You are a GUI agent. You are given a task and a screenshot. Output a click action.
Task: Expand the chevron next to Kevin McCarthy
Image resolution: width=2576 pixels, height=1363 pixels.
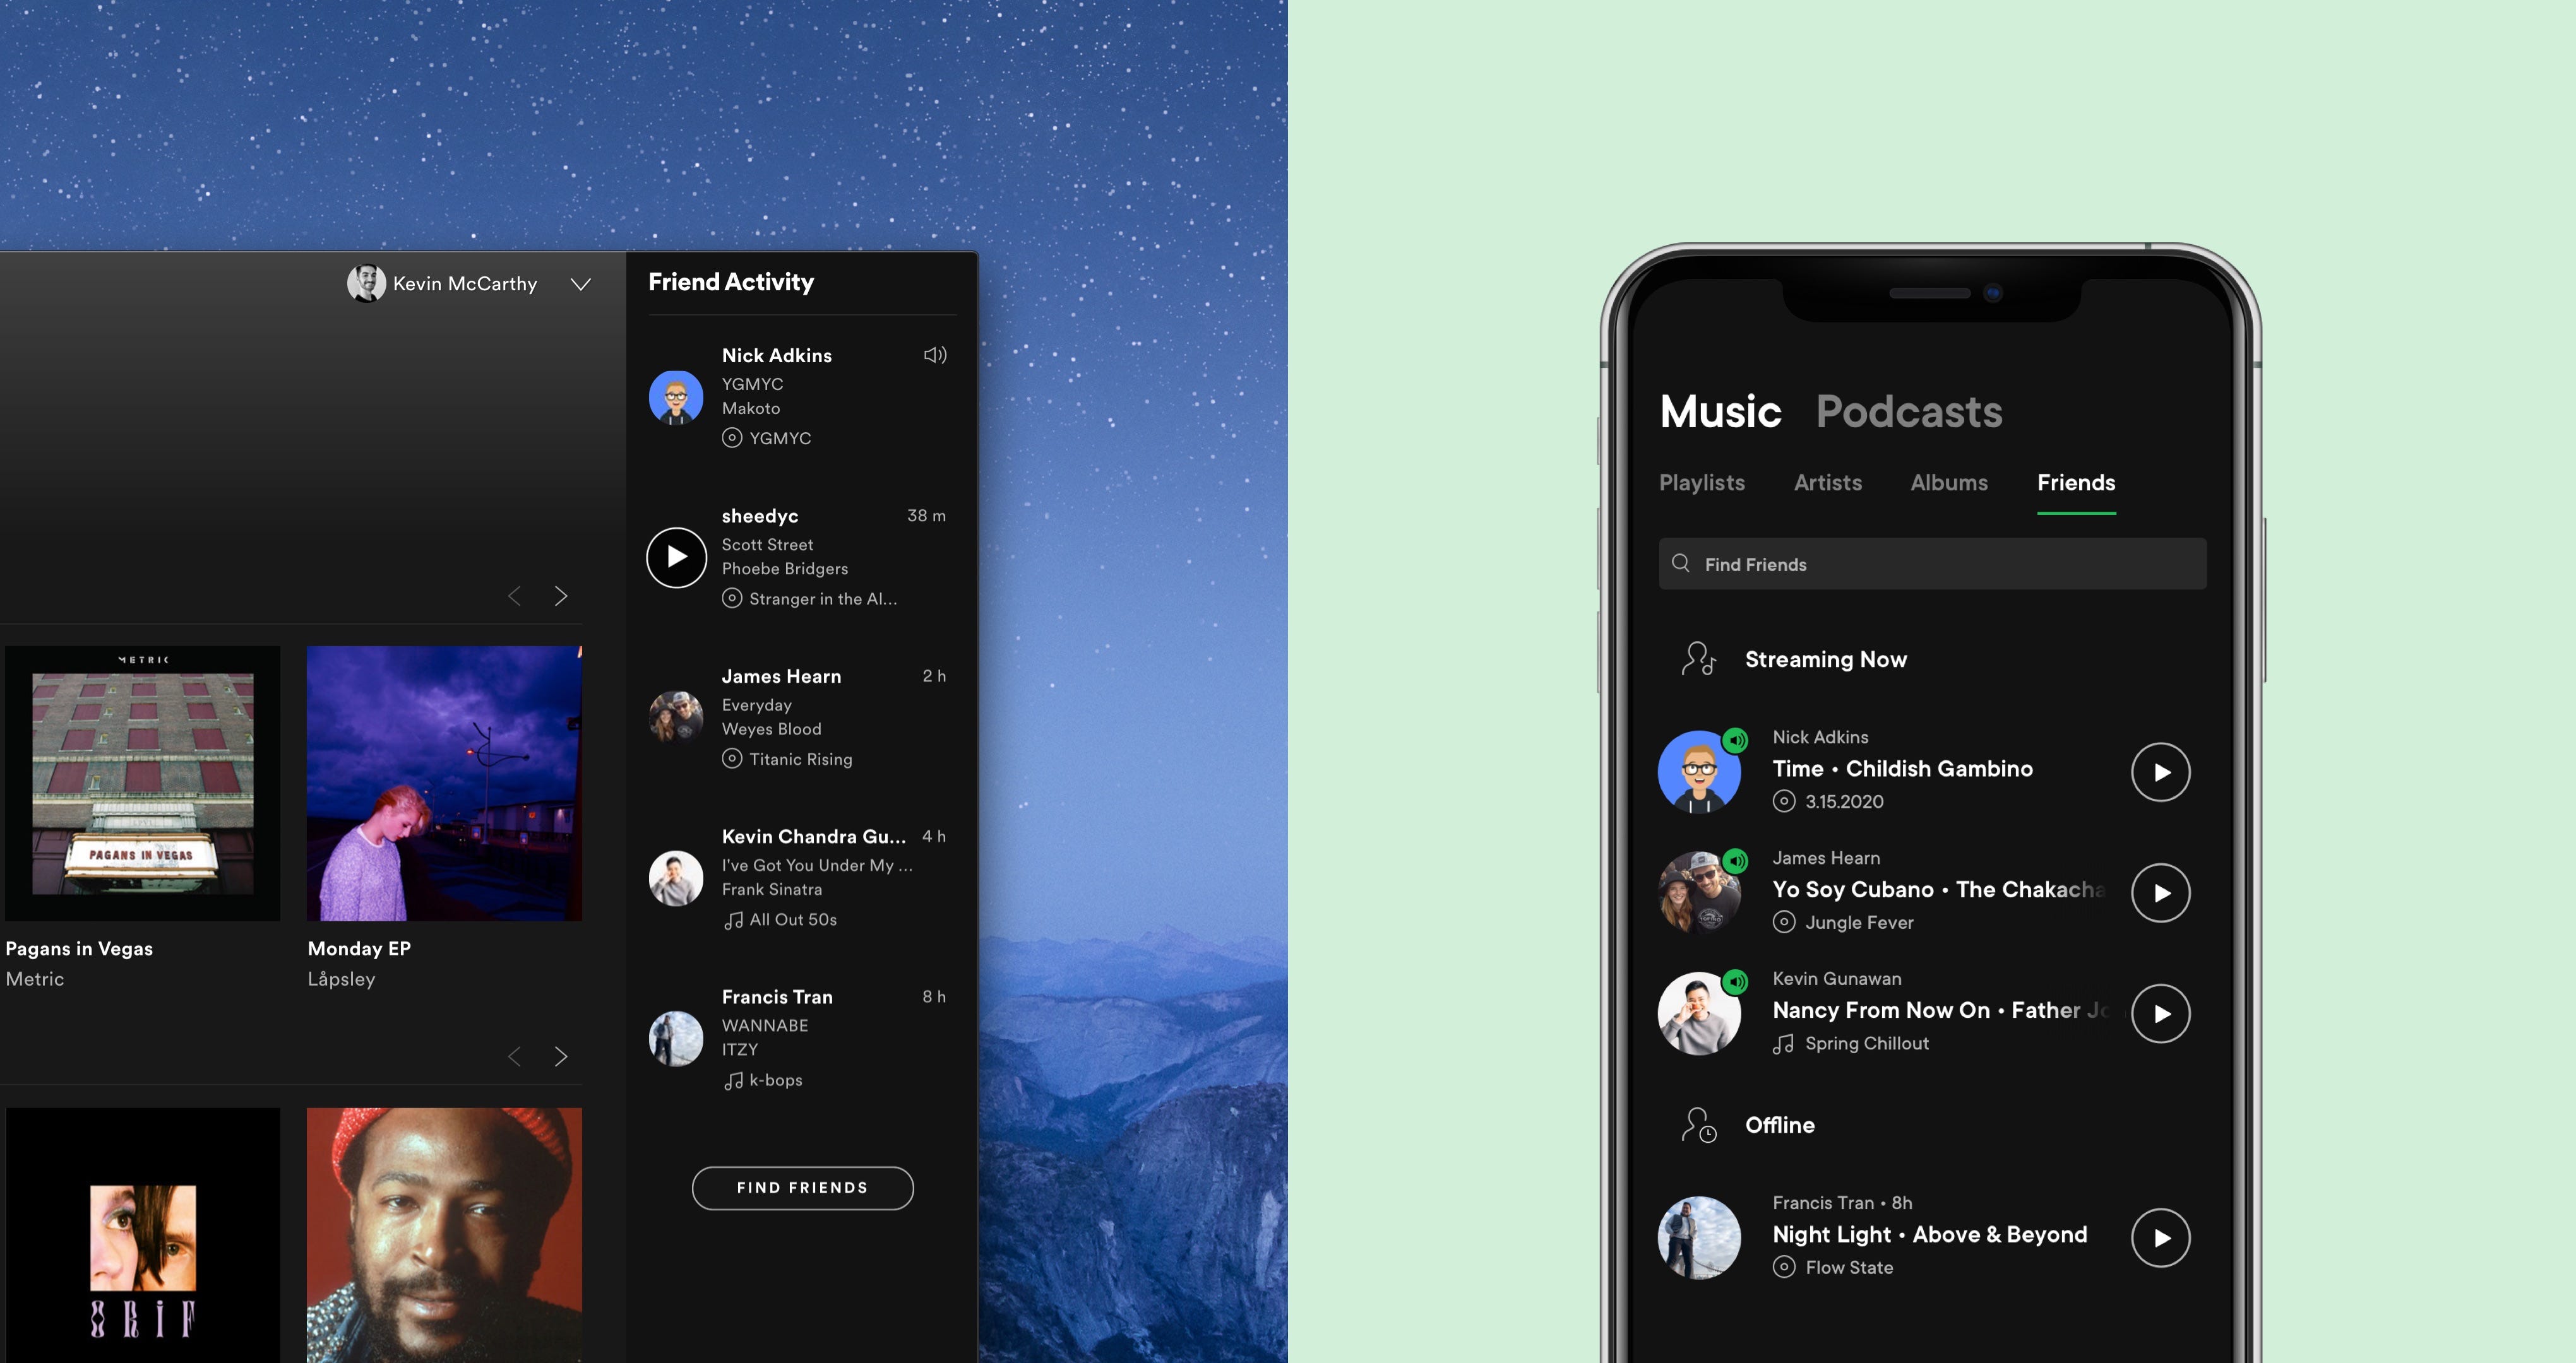[x=579, y=283]
